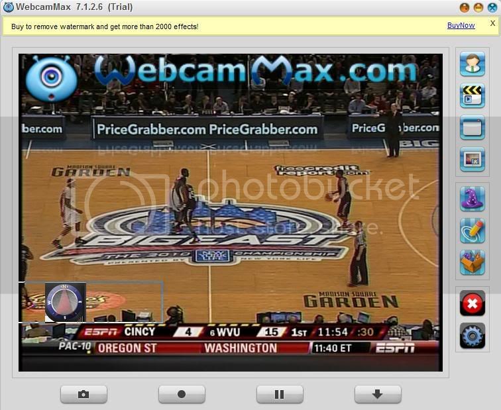501x410 pixels.
Task: Open the effects box downloads icon
Action: [473, 263]
